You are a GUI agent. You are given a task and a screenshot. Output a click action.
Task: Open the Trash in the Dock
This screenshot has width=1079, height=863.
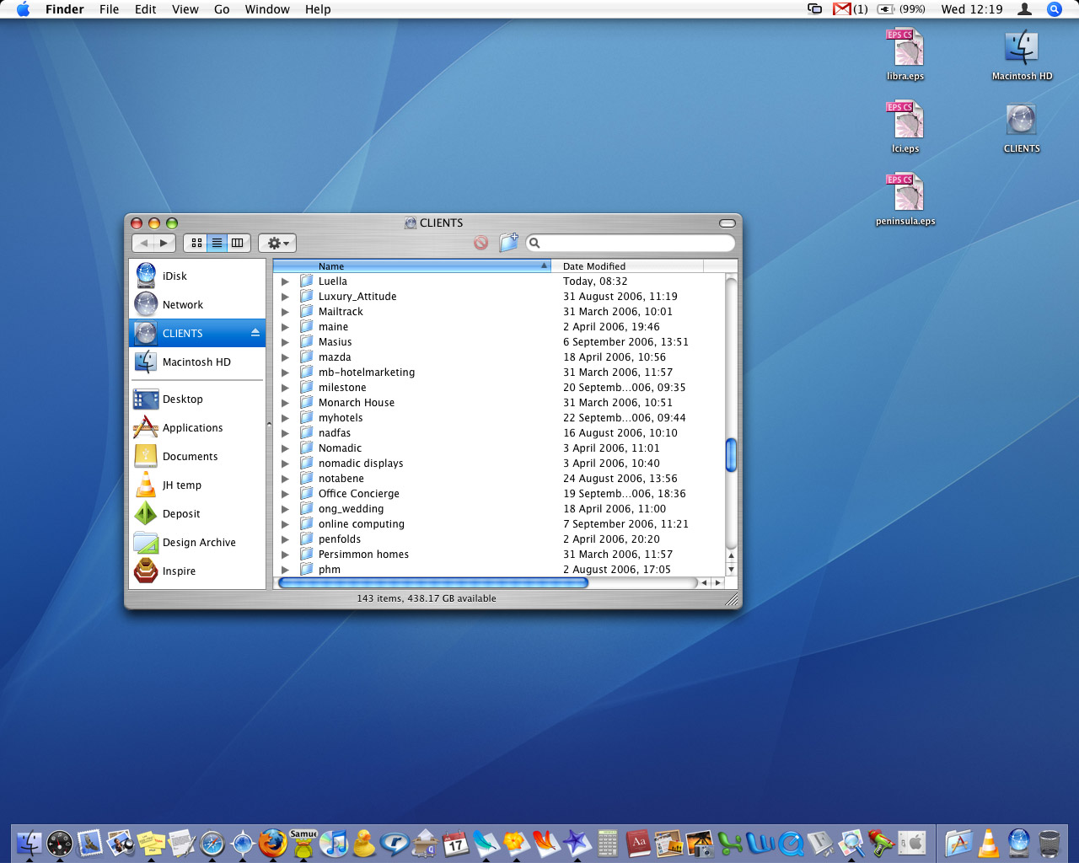coord(1049,842)
